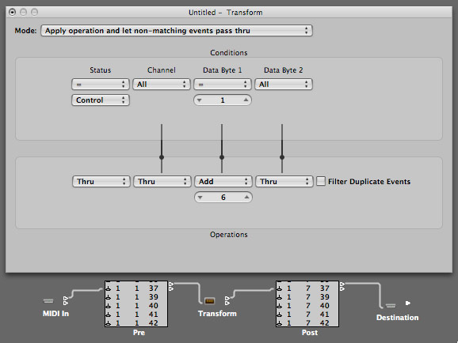Image resolution: width=458 pixels, height=343 pixels.
Task: Increase the condition Data Byte 1 value
Action: coord(246,100)
